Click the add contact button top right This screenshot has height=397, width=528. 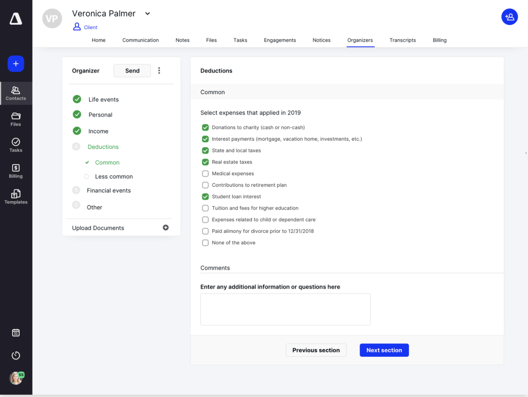tap(510, 17)
